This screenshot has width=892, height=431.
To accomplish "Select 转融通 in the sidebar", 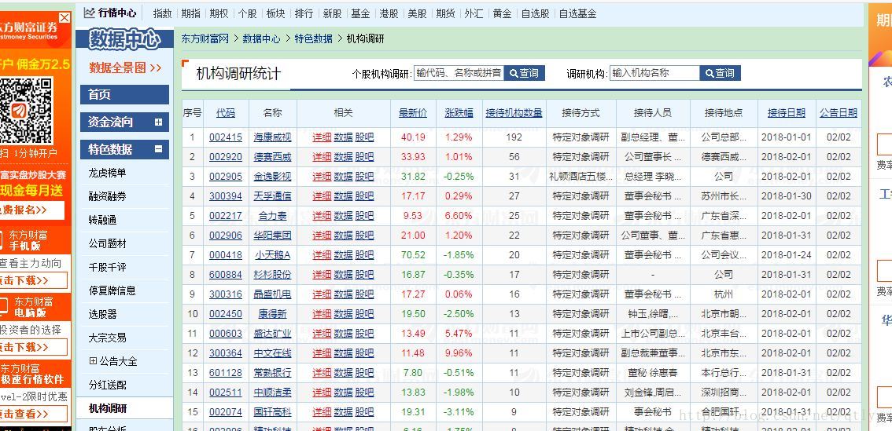I will pos(103,220).
